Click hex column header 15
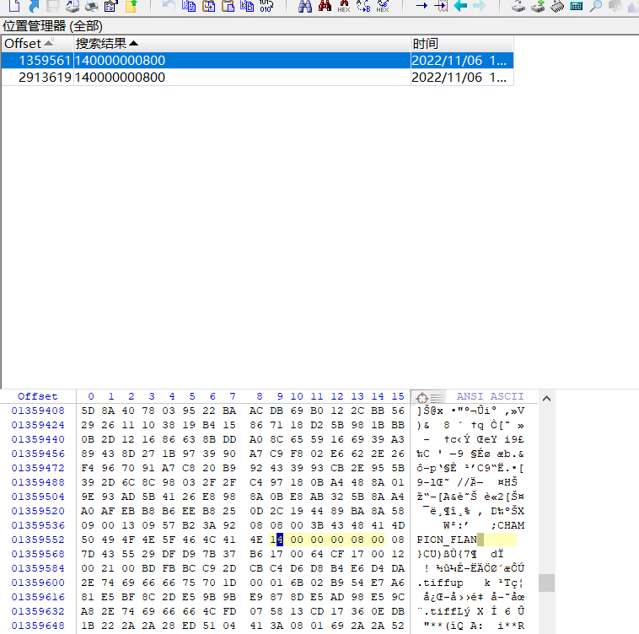 tap(398, 396)
